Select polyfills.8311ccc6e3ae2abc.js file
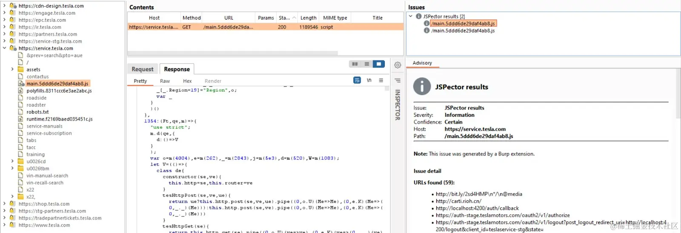 pos(59,91)
